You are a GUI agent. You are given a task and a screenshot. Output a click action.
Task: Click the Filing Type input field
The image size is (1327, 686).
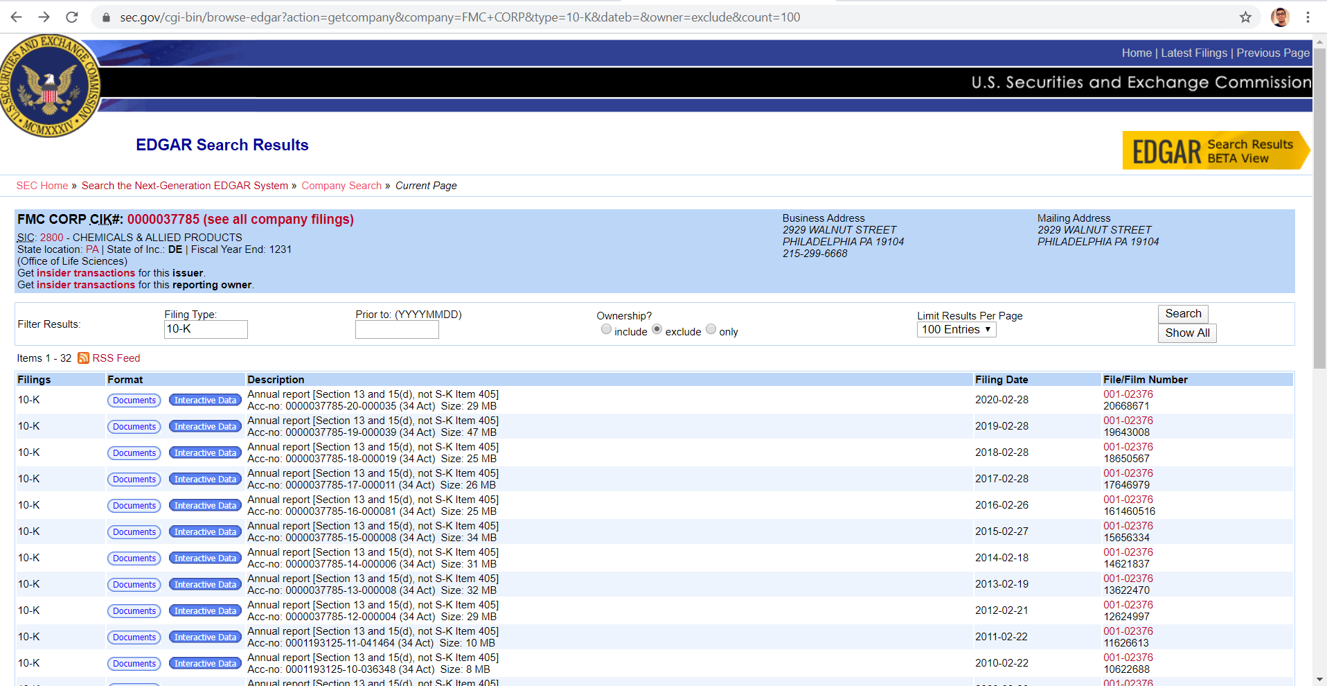click(206, 329)
